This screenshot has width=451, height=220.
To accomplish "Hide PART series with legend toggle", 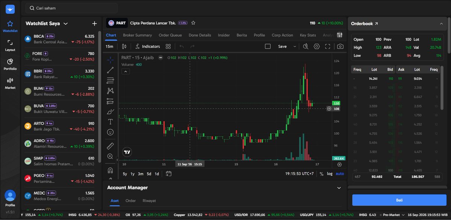I will pyautogui.click(x=161, y=58).
